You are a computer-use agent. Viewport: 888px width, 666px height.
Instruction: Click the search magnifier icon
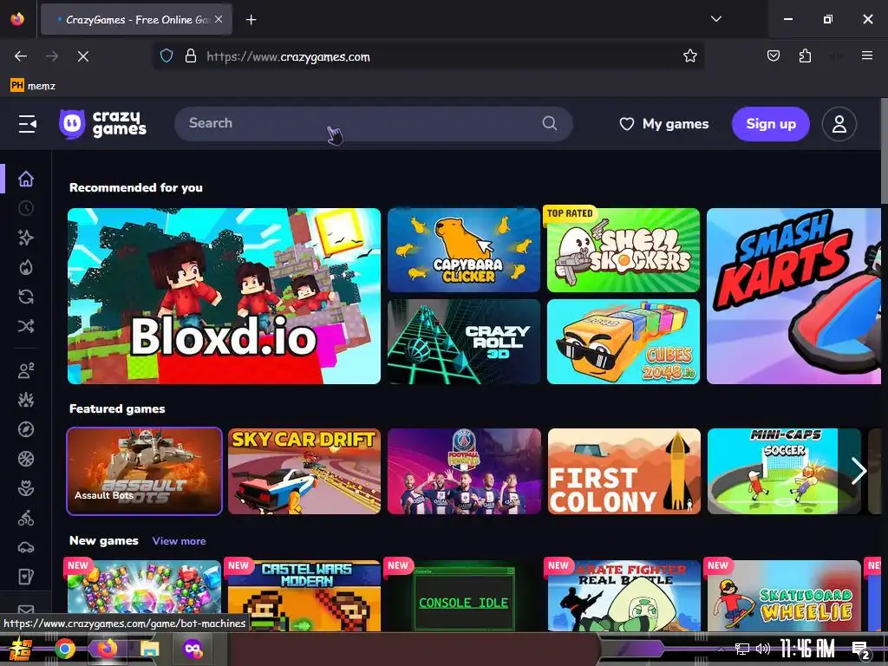click(549, 123)
